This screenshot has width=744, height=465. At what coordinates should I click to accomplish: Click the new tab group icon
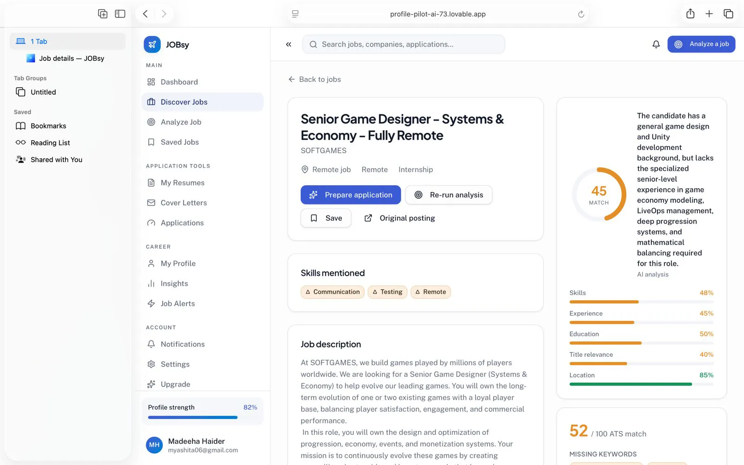pos(103,14)
